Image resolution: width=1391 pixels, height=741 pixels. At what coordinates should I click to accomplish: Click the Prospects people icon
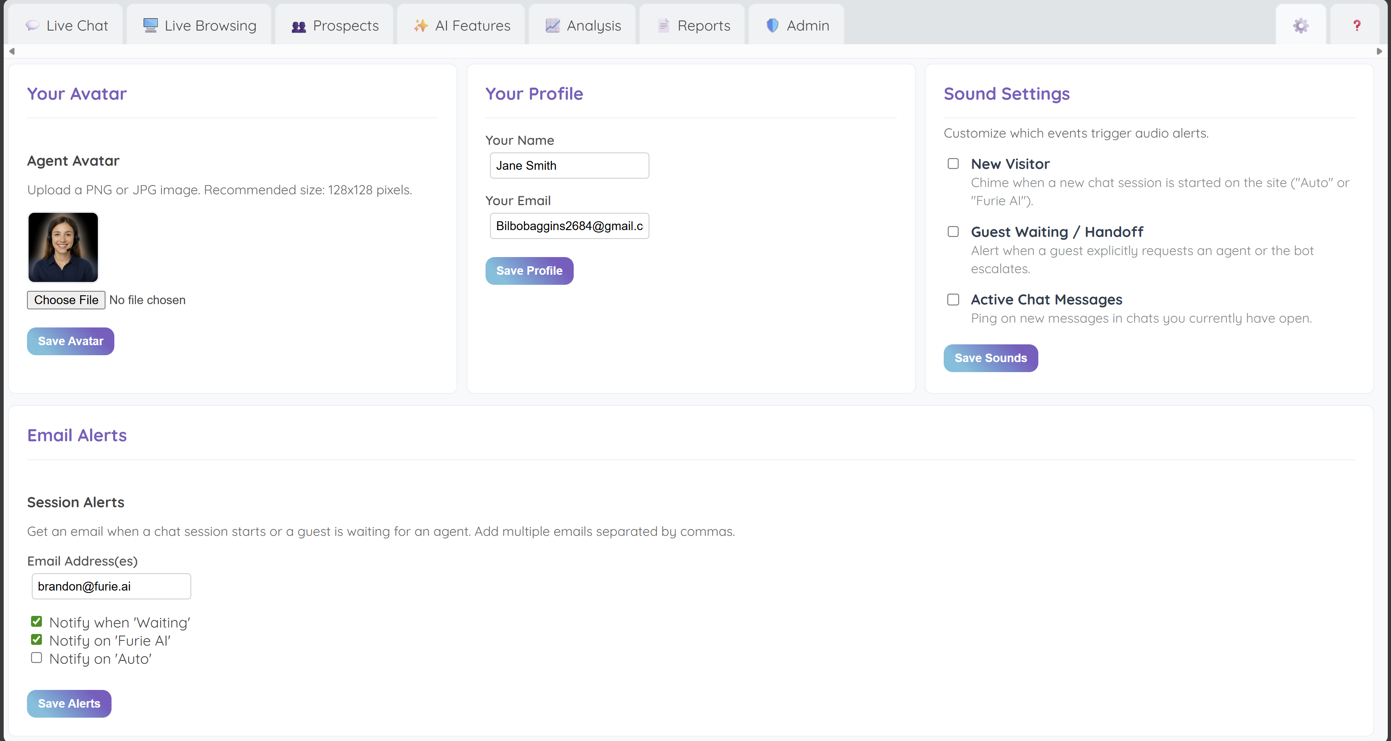[299, 26]
